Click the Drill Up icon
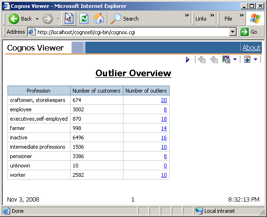 tap(214, 59)
